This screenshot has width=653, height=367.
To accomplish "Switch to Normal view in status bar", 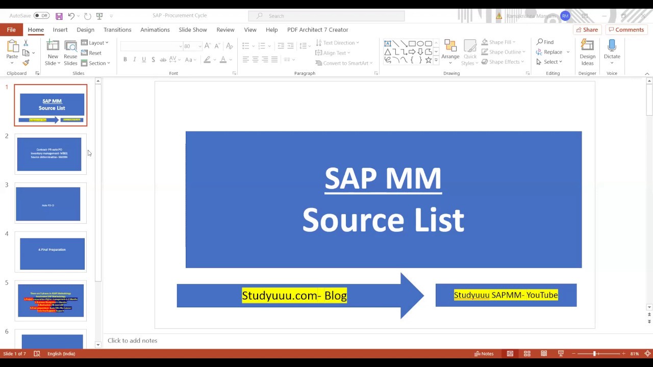I will coord(510,354).
